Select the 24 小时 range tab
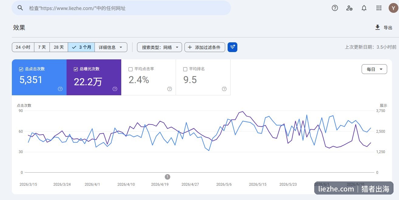 point(23,47)
